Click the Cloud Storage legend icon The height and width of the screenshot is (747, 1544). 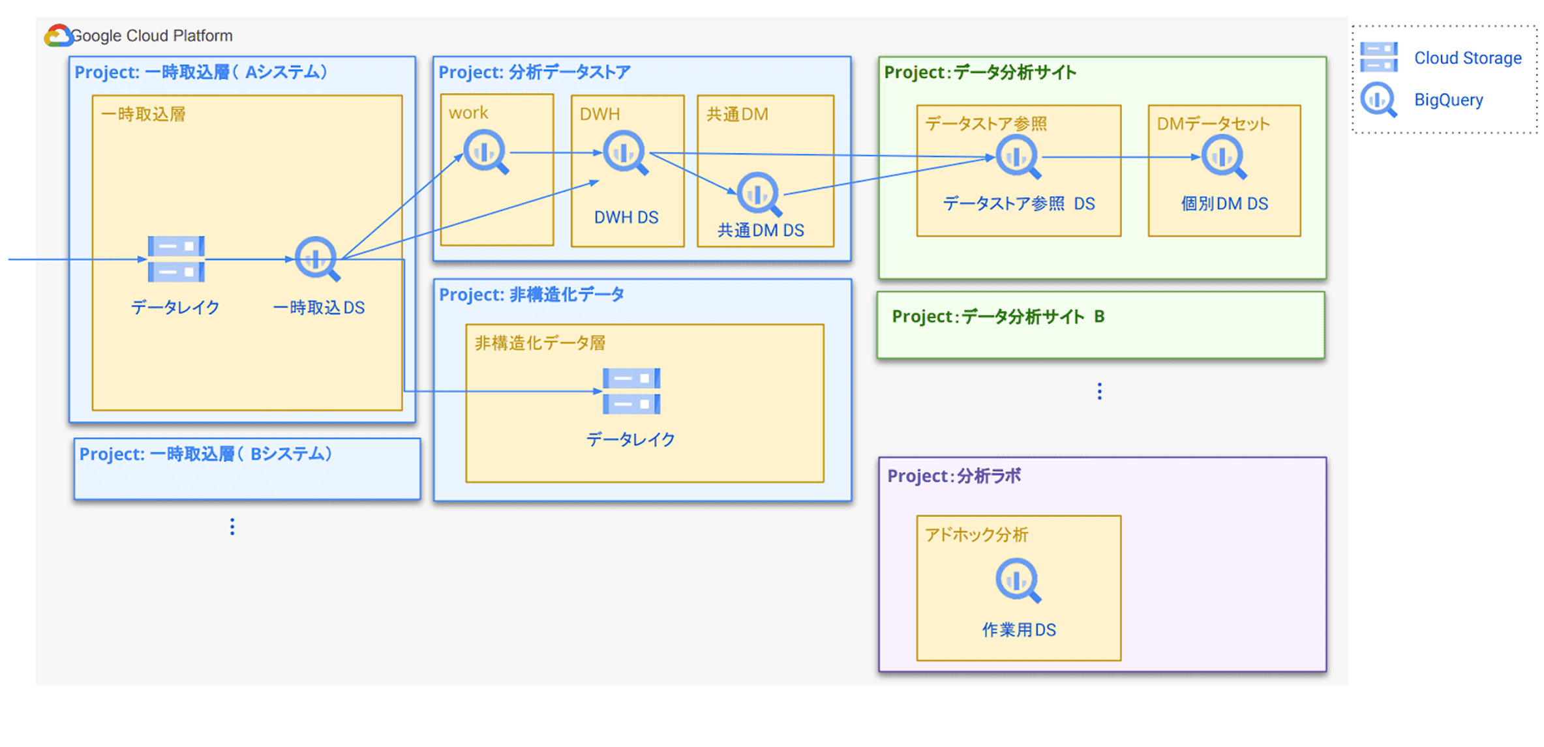pyautogui.click(x=1379, y=57)
